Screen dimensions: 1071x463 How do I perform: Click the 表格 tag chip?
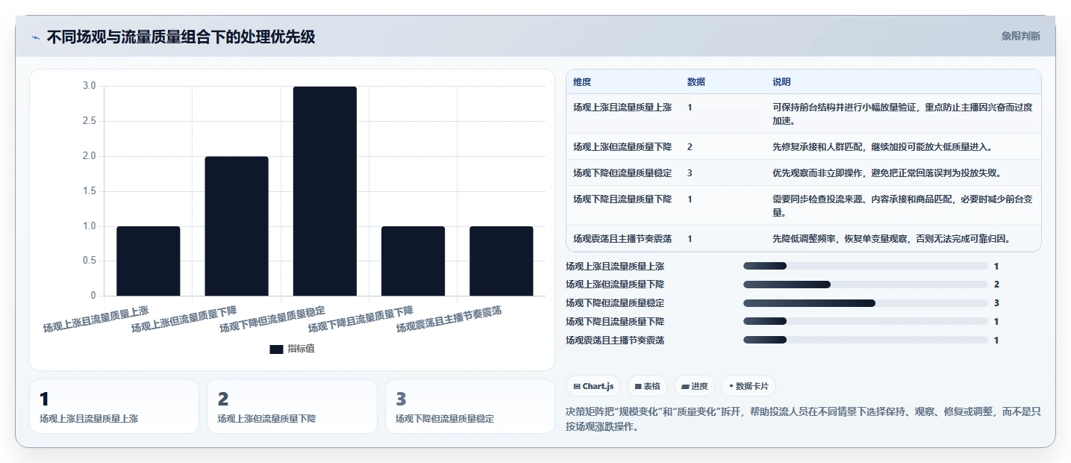coord(647,386)
